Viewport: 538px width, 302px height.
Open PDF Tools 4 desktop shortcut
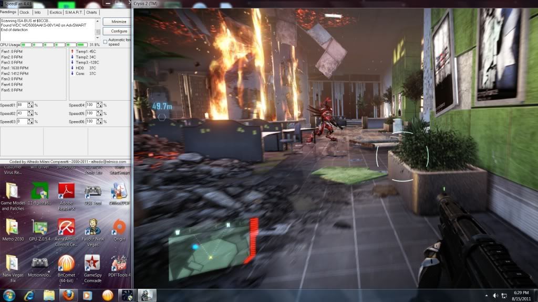119,266
